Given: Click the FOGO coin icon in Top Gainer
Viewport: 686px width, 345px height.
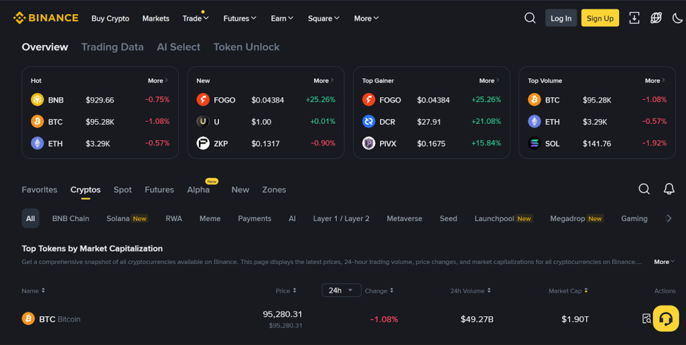Looking at the screenshot, I should coord(368,100).
